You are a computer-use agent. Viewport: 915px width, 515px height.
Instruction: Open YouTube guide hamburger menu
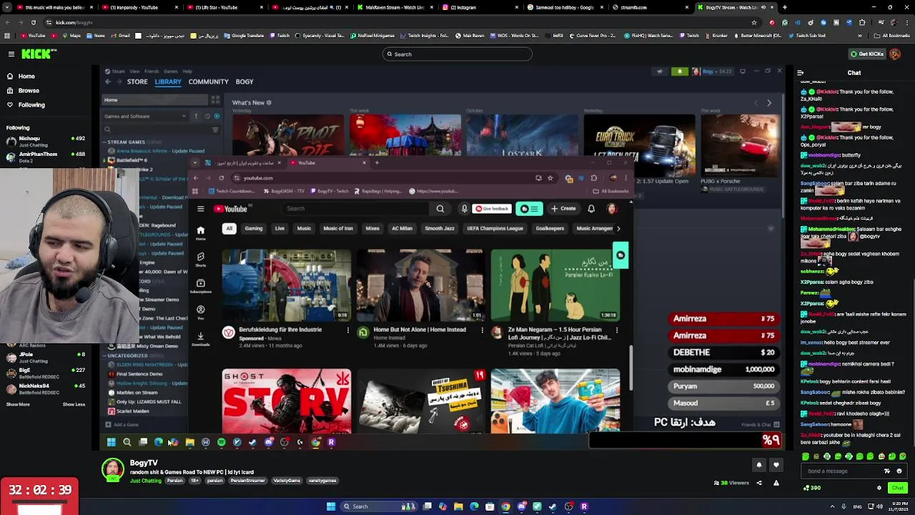click(201, 209)
